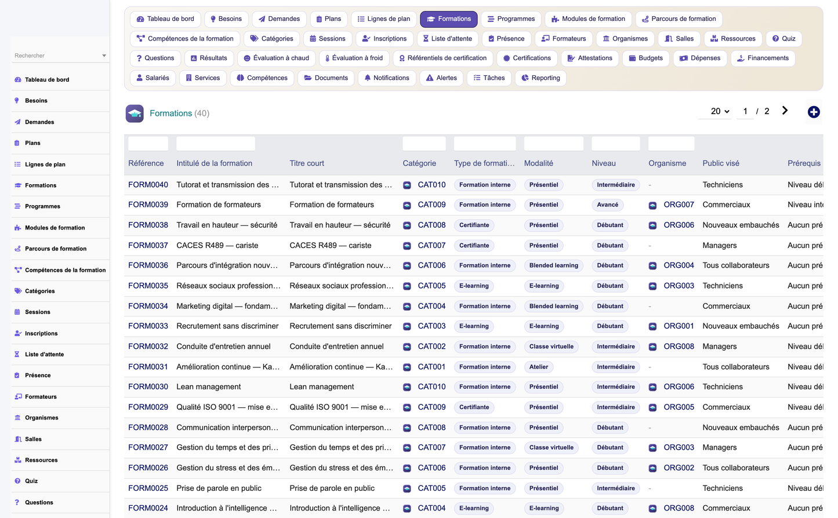Click the Atelier badge in row FORM0031
Image resolution: width=838 pixels, height=518 pixels.
click(x=539, y=367)
